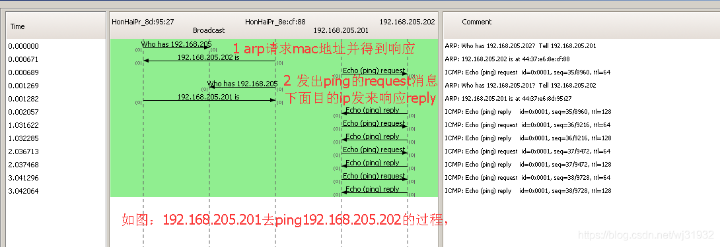Select time entry 2.037468
720x247 pixels.
tap(23, 165)
